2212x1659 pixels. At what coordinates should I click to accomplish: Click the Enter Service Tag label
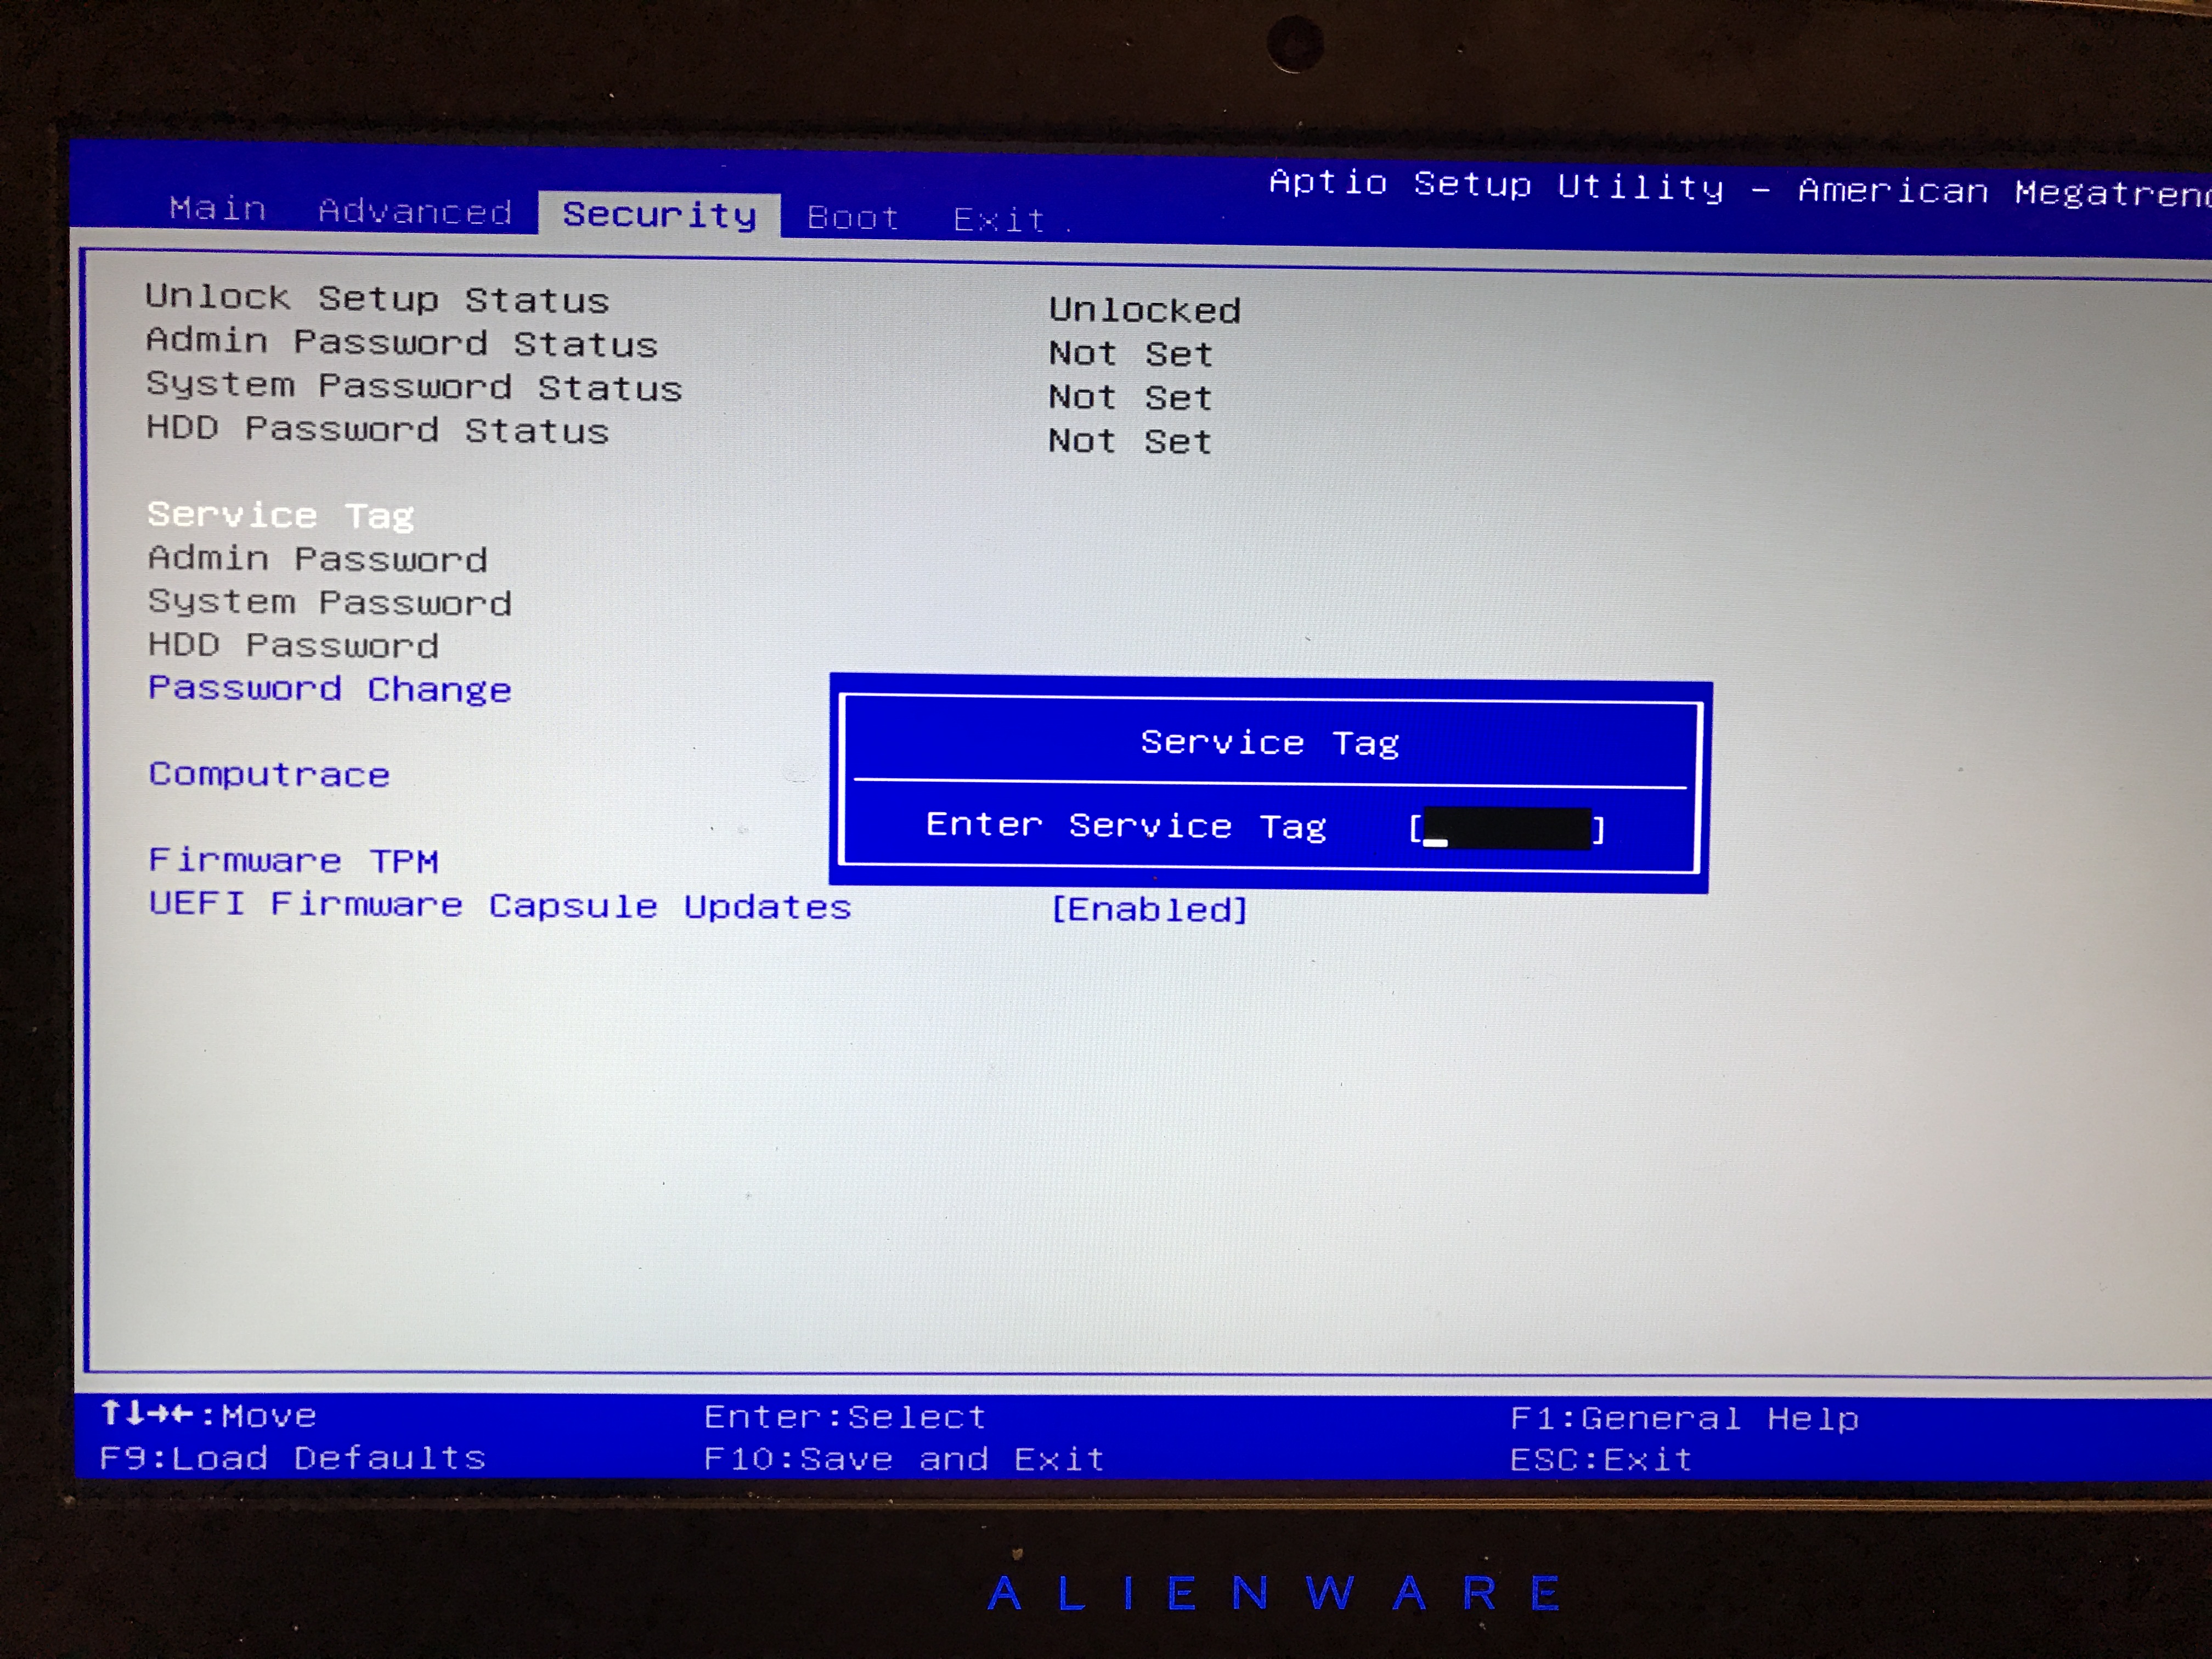tap(1126, 825)
